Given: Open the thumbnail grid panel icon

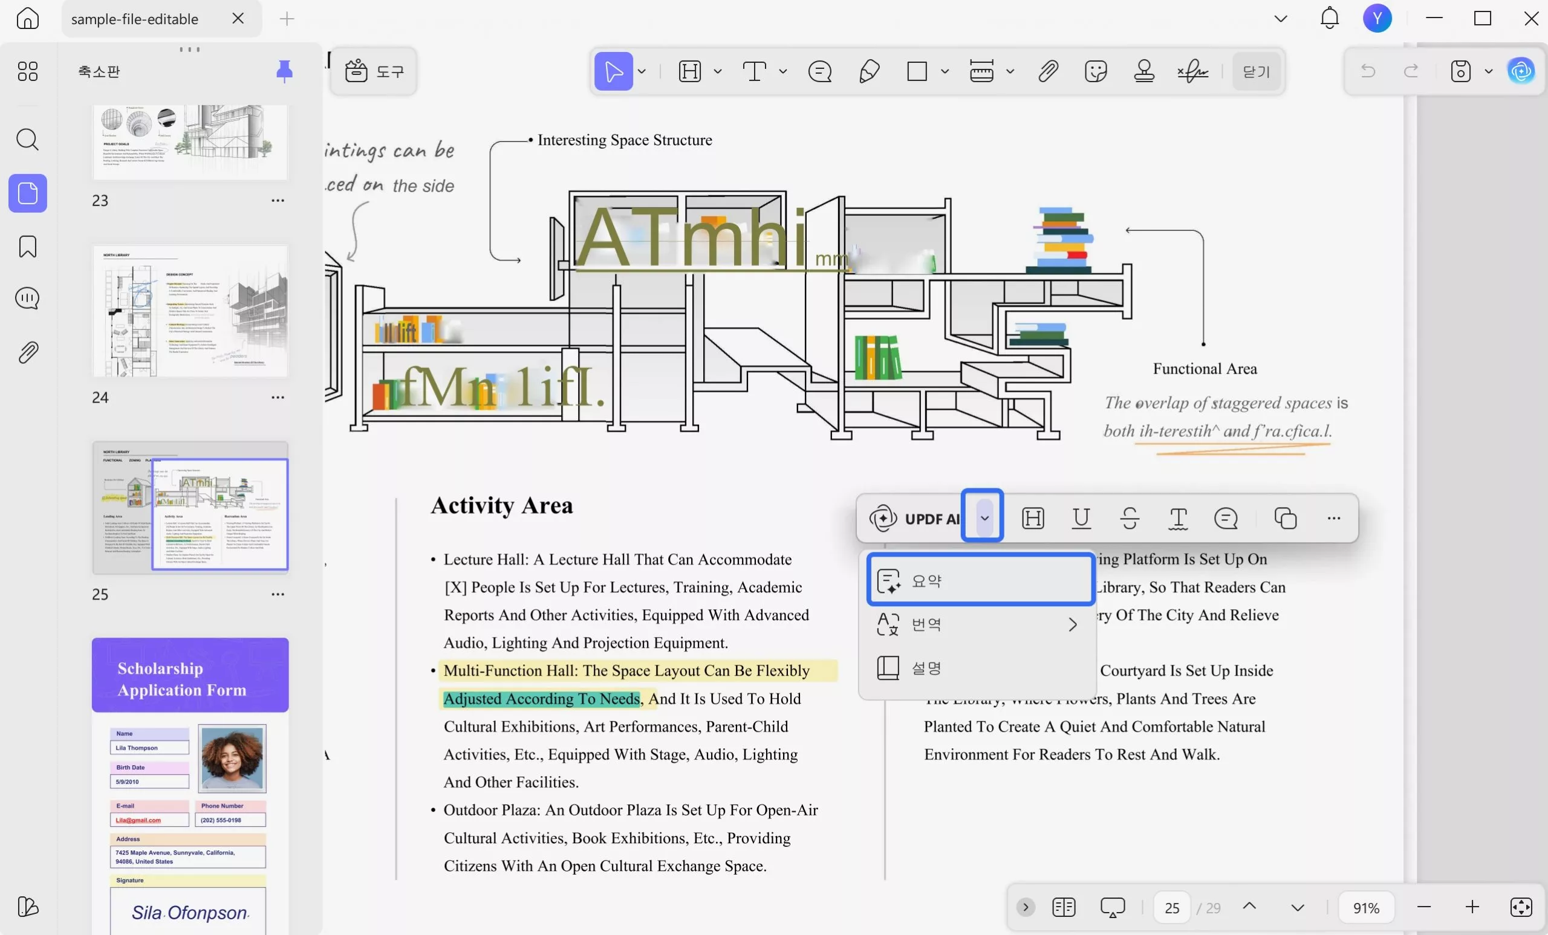Looking at the screenshot, I should tap(27, 71).
